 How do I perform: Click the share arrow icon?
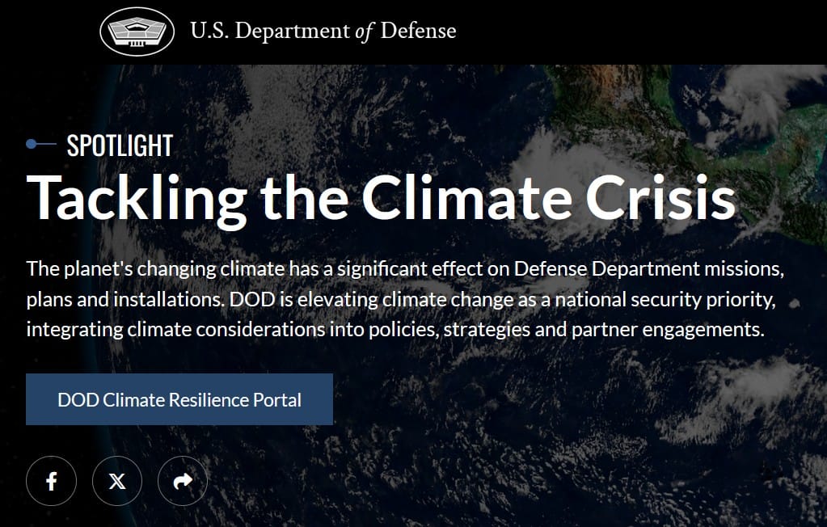183,482
